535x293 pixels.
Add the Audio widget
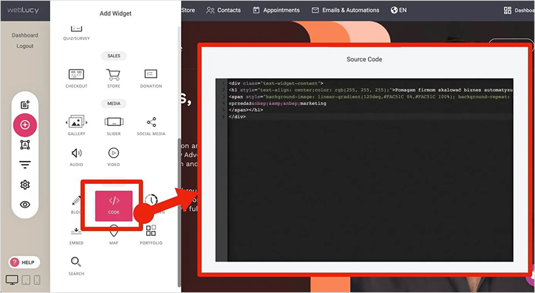click(x=76, y=157)
